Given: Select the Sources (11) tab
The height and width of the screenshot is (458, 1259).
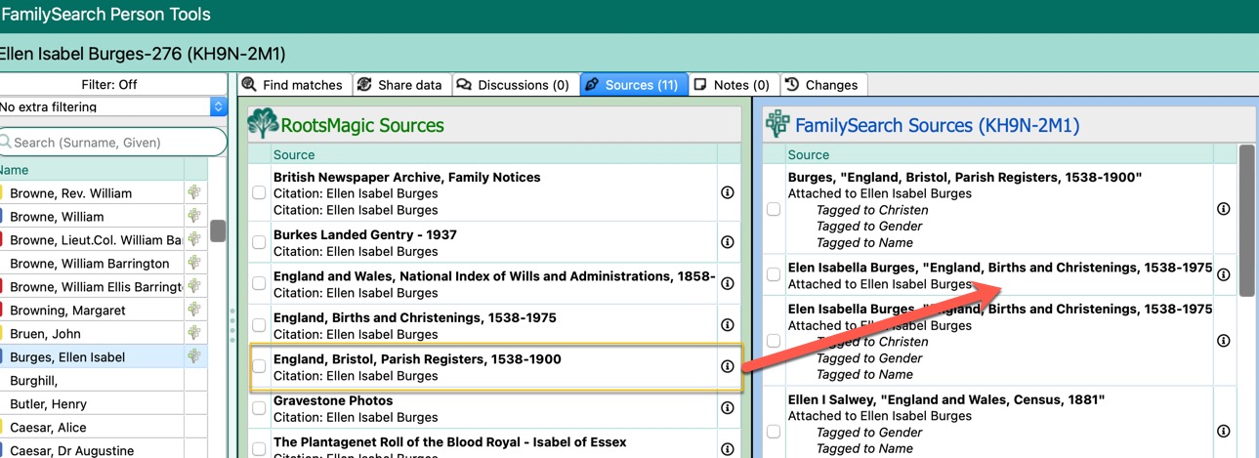Looking at the screenshot, I should click(x=634, y=85).
